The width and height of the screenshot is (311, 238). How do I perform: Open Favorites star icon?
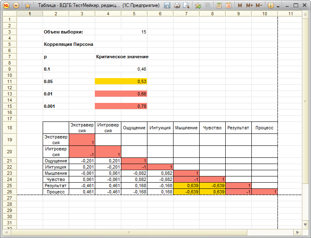[28, 5]
